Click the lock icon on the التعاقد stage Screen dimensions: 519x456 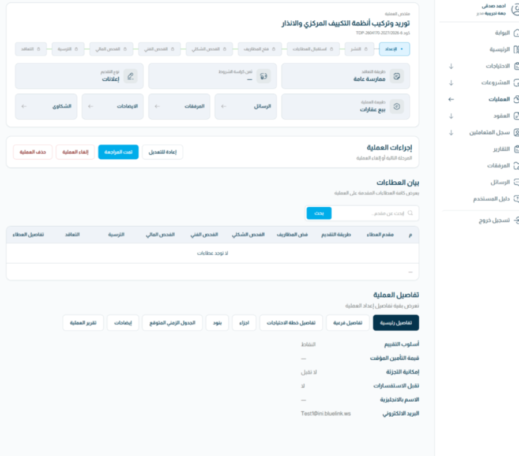[x=39, y=49]
